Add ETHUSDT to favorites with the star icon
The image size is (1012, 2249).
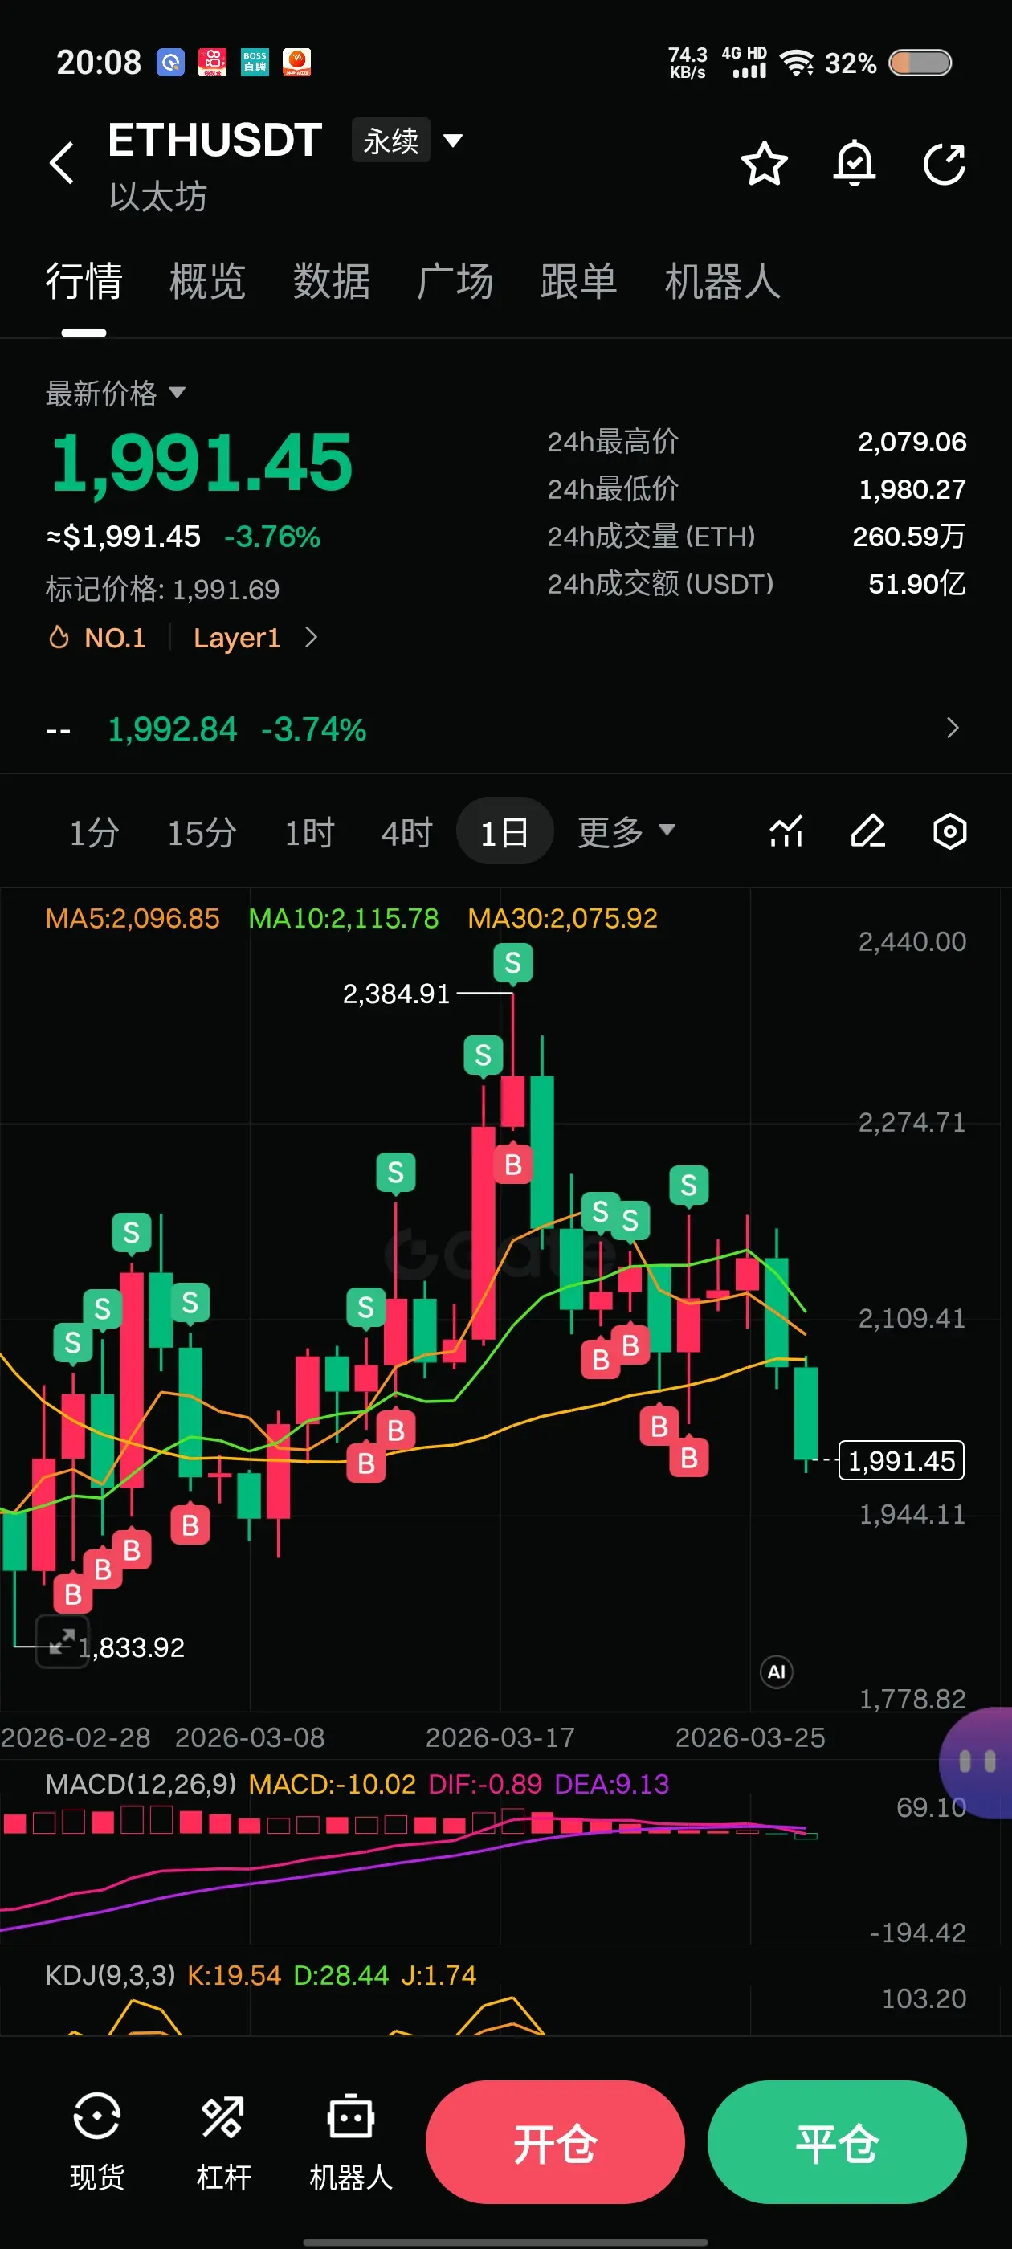[764, 163]
